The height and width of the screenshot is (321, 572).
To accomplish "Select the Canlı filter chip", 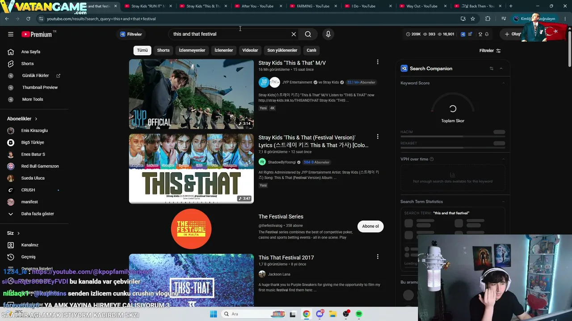I will tap(311, 50).
